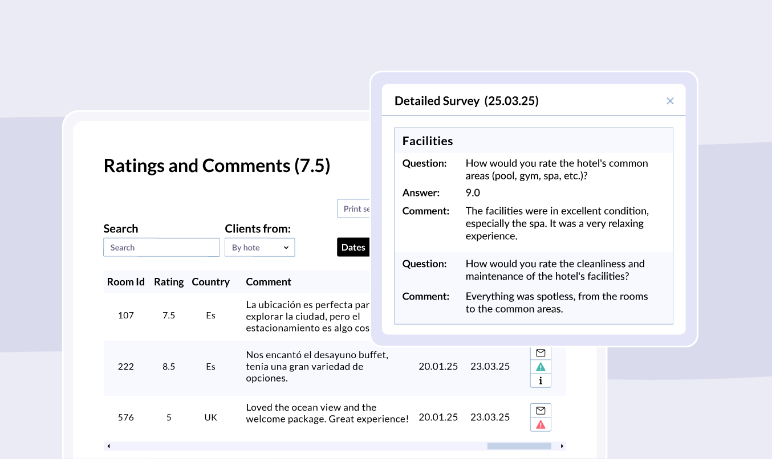Click the 23.03.25 date in room 576 row
The width and height of the screenshot is (772, 459).
490,417
